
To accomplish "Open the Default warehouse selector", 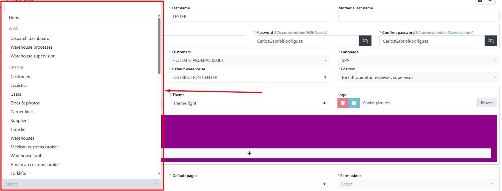I will point(249,77).
